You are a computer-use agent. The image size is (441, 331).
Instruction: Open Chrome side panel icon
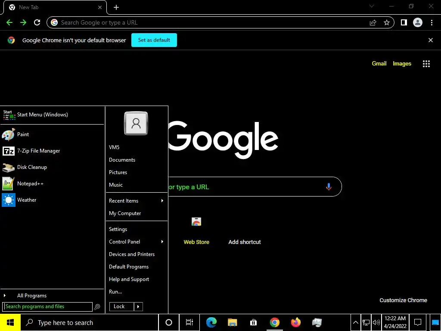[x=404, y=22]
